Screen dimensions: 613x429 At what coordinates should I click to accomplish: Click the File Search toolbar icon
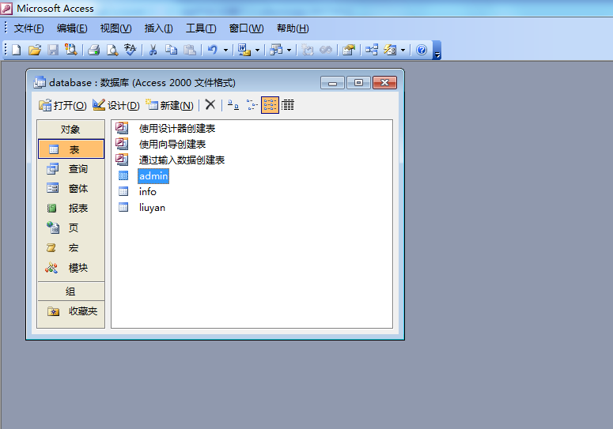(71, 50)
